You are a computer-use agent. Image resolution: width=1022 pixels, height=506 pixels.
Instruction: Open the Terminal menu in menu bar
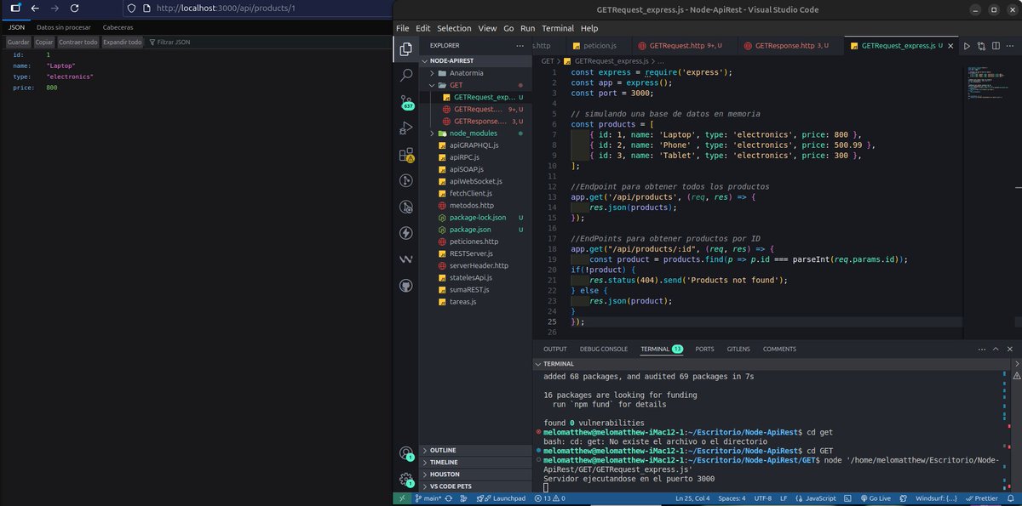(x=558, y=28)
